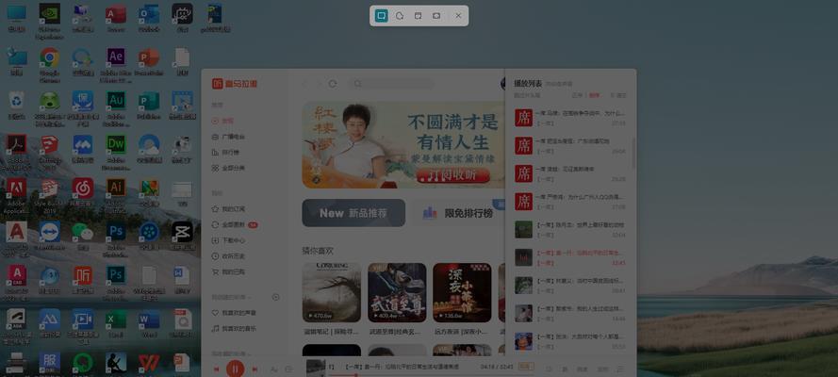This screenshot has width=838, height=377.
Task: Open the 限免排行榜 button
Action: coord(460,213)
